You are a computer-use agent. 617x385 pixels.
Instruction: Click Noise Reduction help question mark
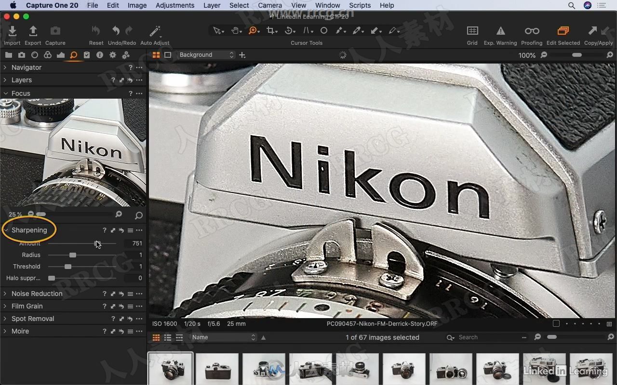tap(104, 294)
